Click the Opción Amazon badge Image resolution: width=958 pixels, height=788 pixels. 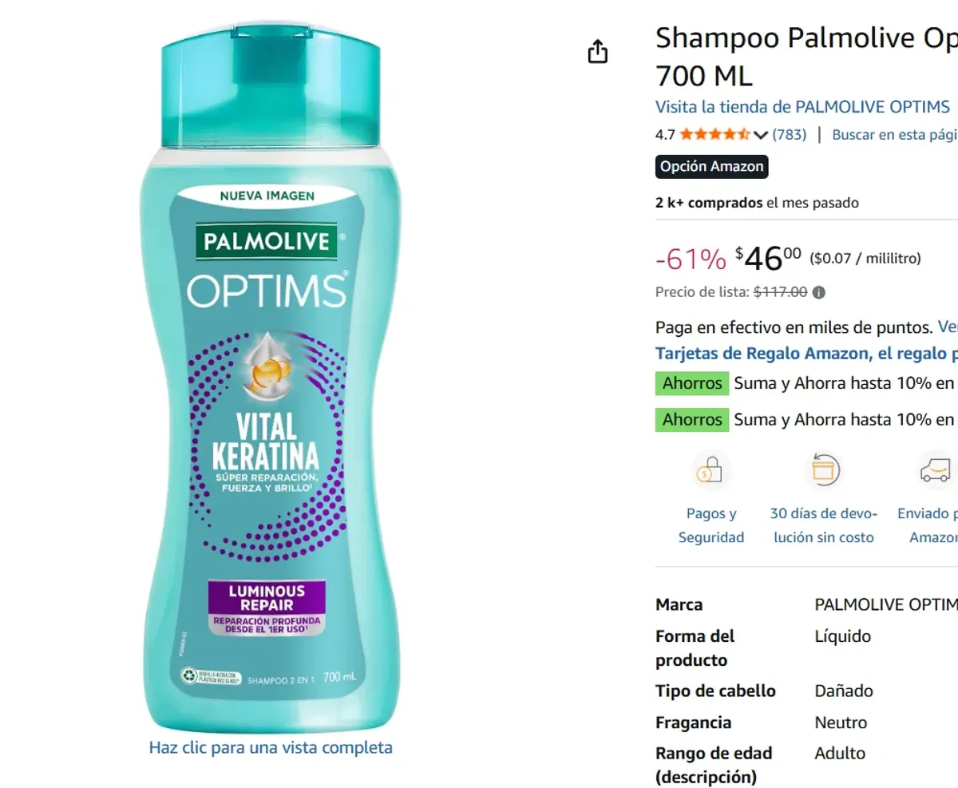click(711, 166)
